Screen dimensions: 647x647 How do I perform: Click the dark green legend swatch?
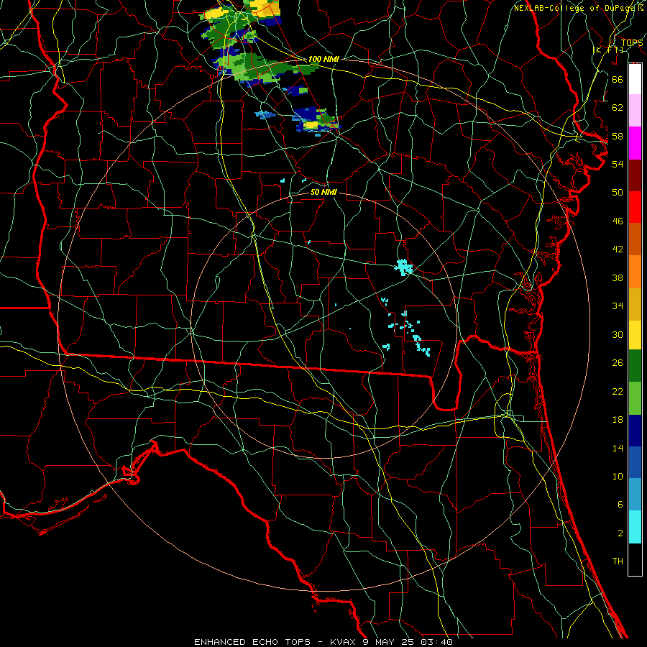point(635,366)
